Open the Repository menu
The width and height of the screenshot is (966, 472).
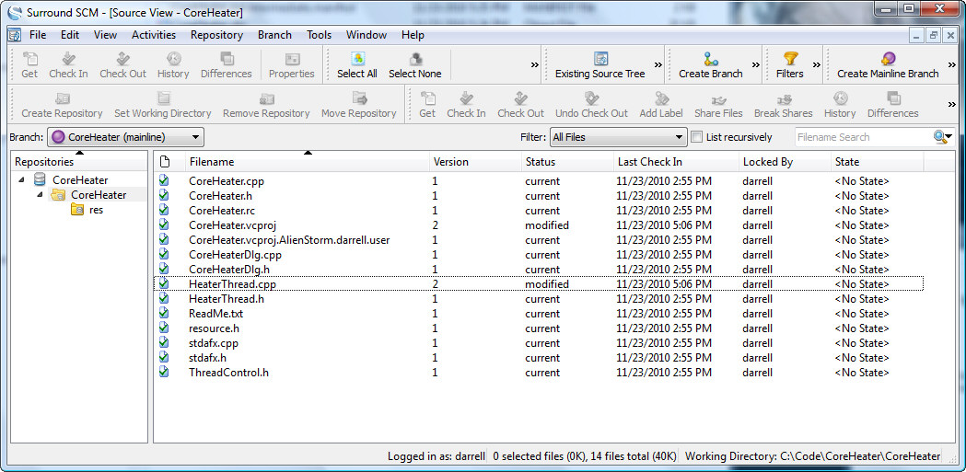(216, 35)
